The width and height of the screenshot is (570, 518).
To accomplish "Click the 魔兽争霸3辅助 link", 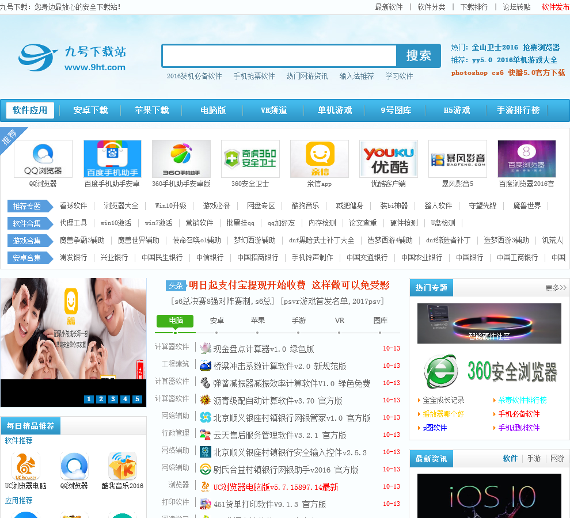I will (x=82, y=240).
